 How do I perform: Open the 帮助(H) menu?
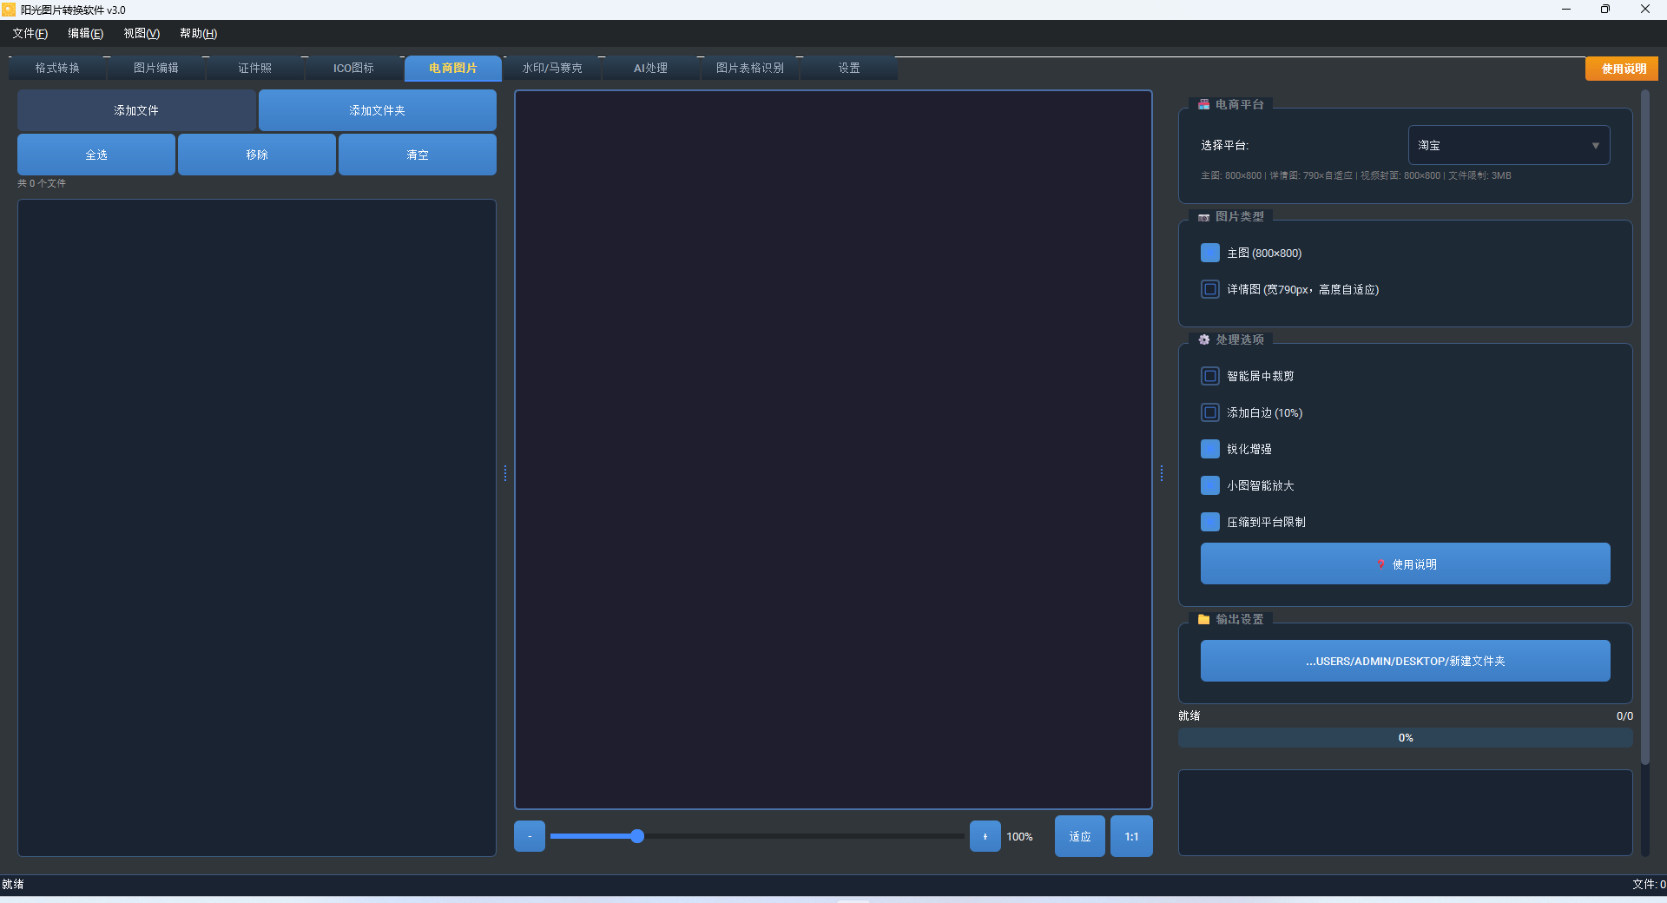tap(198, 33)
